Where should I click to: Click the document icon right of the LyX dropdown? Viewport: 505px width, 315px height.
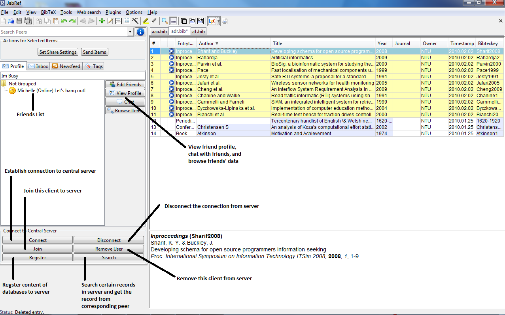click(224, 21)
